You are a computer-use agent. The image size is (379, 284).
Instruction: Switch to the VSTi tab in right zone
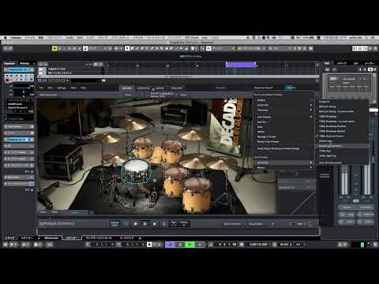pos(327,63)
